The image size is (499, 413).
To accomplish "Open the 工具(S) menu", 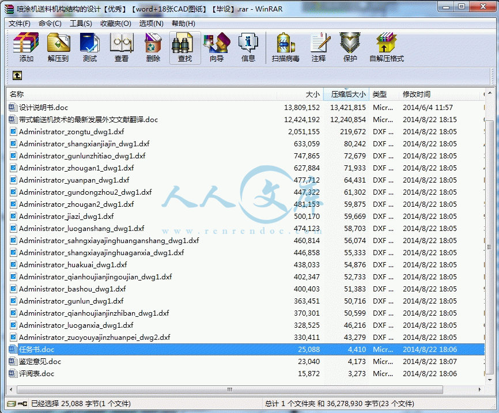I will point(81,24).
